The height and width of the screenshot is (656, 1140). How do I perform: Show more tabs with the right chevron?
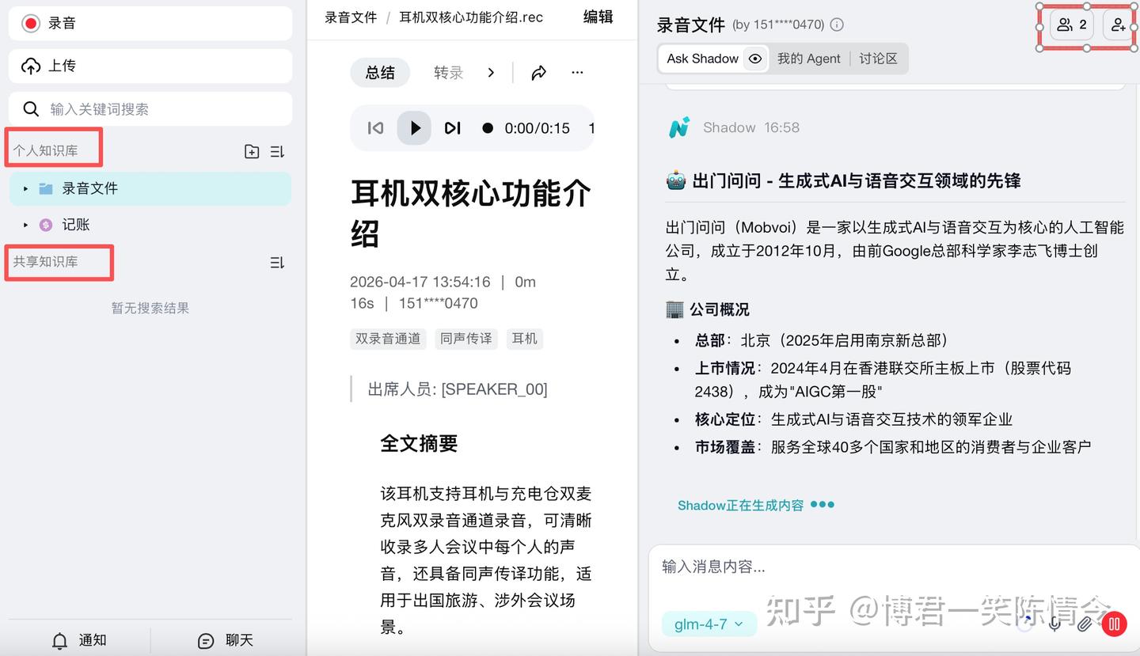pyautogui.click(x=491, y=73)
